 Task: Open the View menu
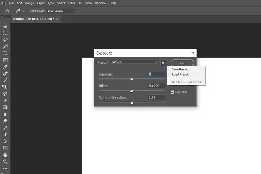point(88,3)
